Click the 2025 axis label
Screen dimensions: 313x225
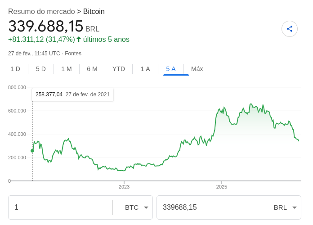222,187
